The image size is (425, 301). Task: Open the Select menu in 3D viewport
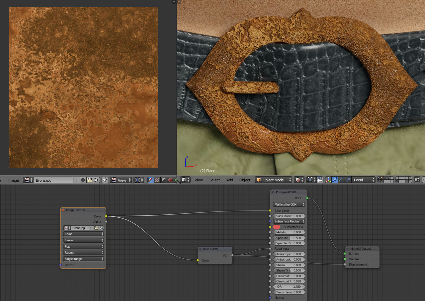[214, 180]
